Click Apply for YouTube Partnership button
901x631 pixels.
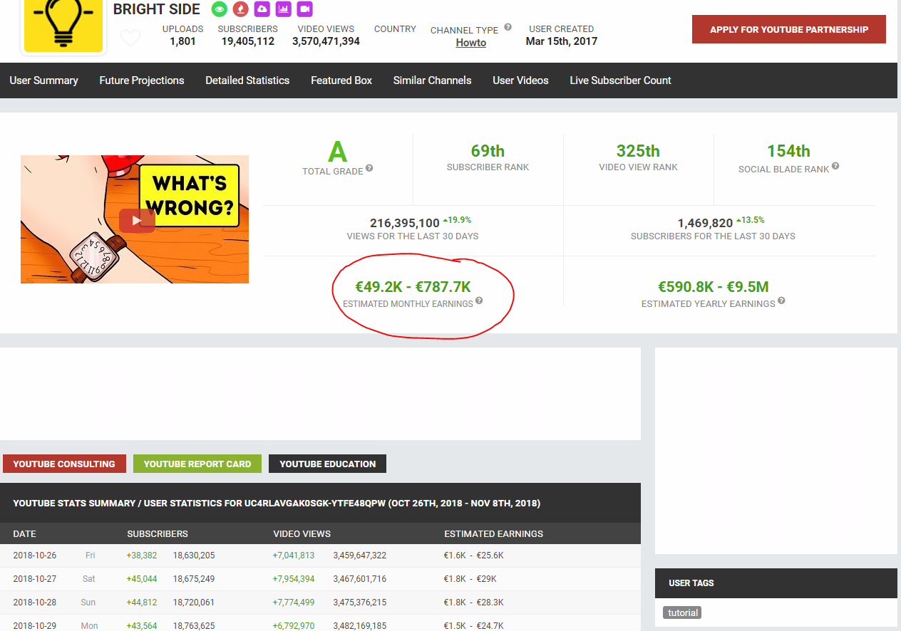click(x=788, y=29)
